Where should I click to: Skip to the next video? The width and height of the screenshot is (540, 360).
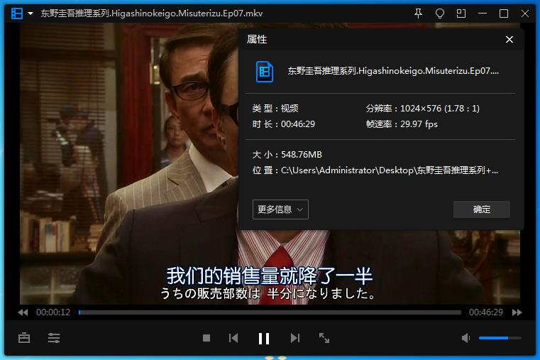[x=294, y=338]
